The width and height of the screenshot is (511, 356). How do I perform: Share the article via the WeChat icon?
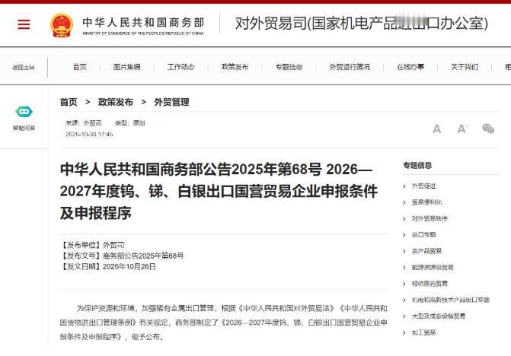point(488,129)
